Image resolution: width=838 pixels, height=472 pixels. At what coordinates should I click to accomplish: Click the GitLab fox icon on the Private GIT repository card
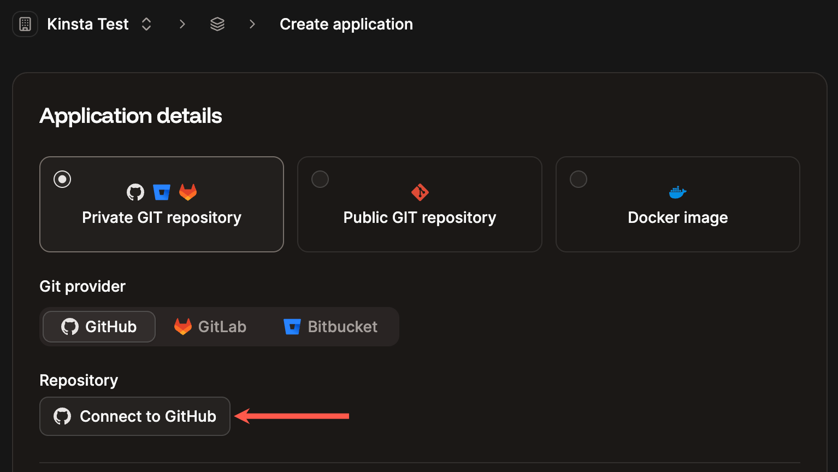click(188, 192)
